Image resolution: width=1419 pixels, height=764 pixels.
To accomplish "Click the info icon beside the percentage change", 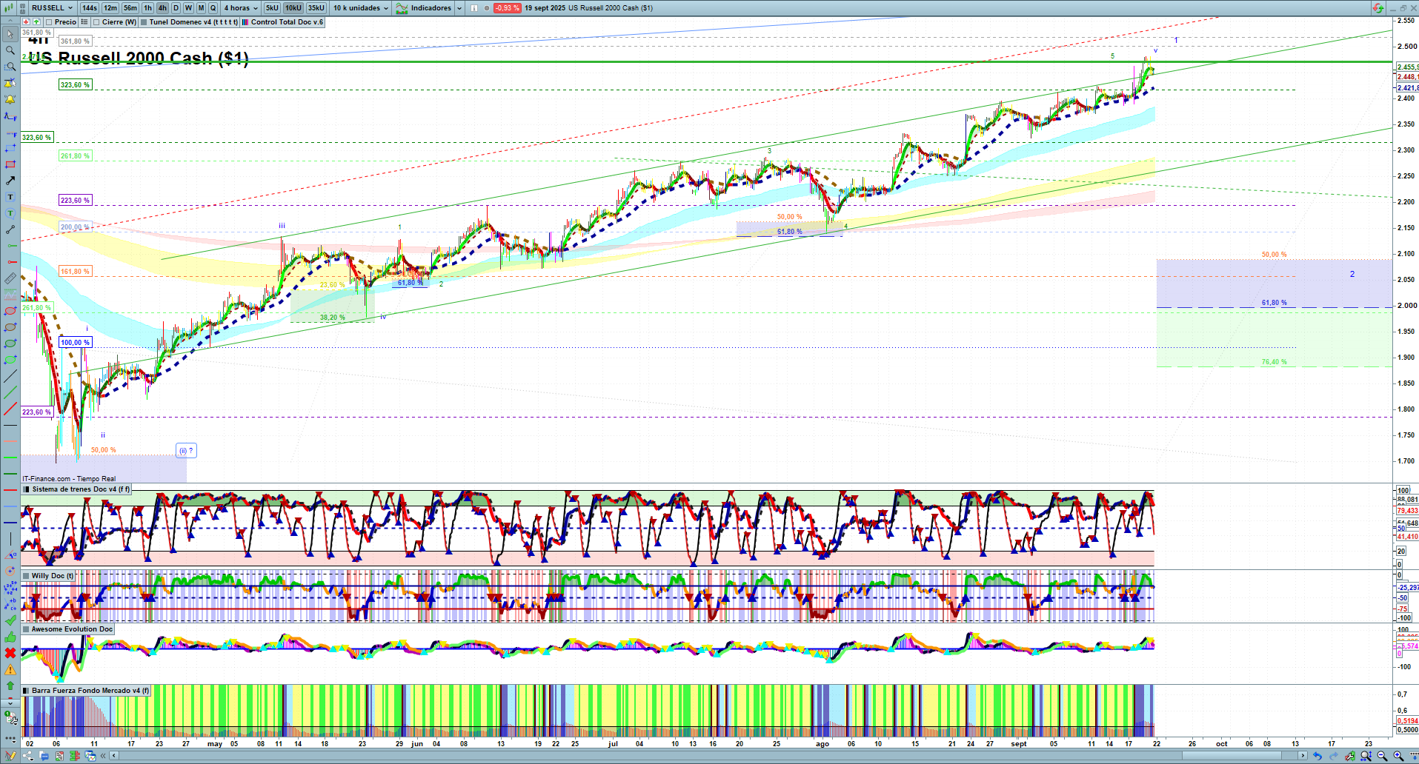I will (474, 8).
